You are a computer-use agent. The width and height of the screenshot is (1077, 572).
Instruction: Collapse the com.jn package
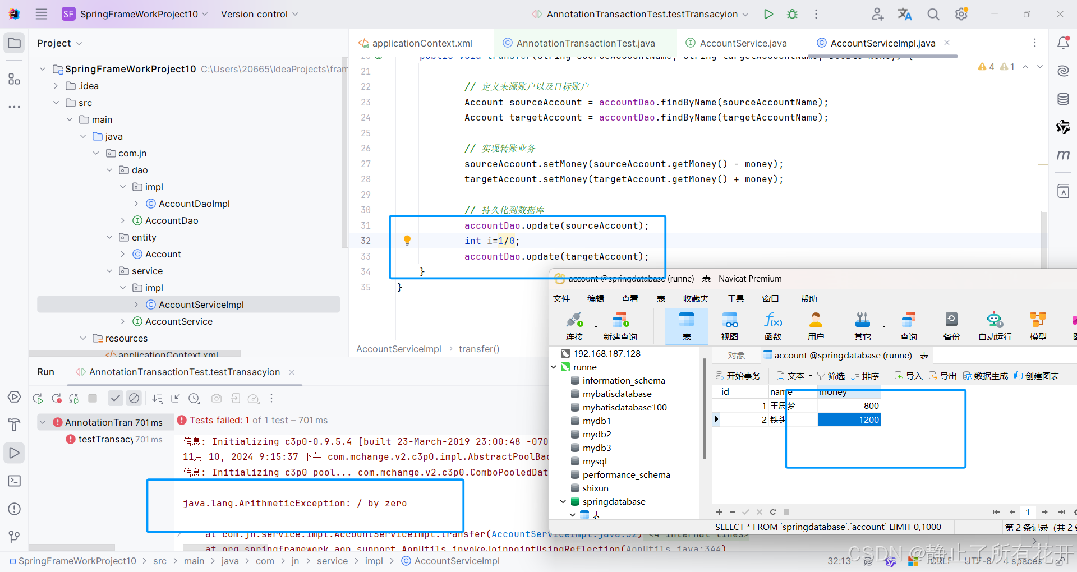pyautogui.click(x=96, y=153)
